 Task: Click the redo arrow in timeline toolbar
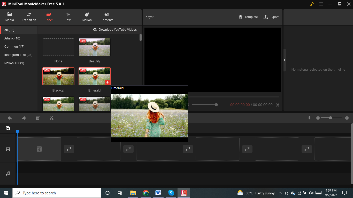coord(24,118)
